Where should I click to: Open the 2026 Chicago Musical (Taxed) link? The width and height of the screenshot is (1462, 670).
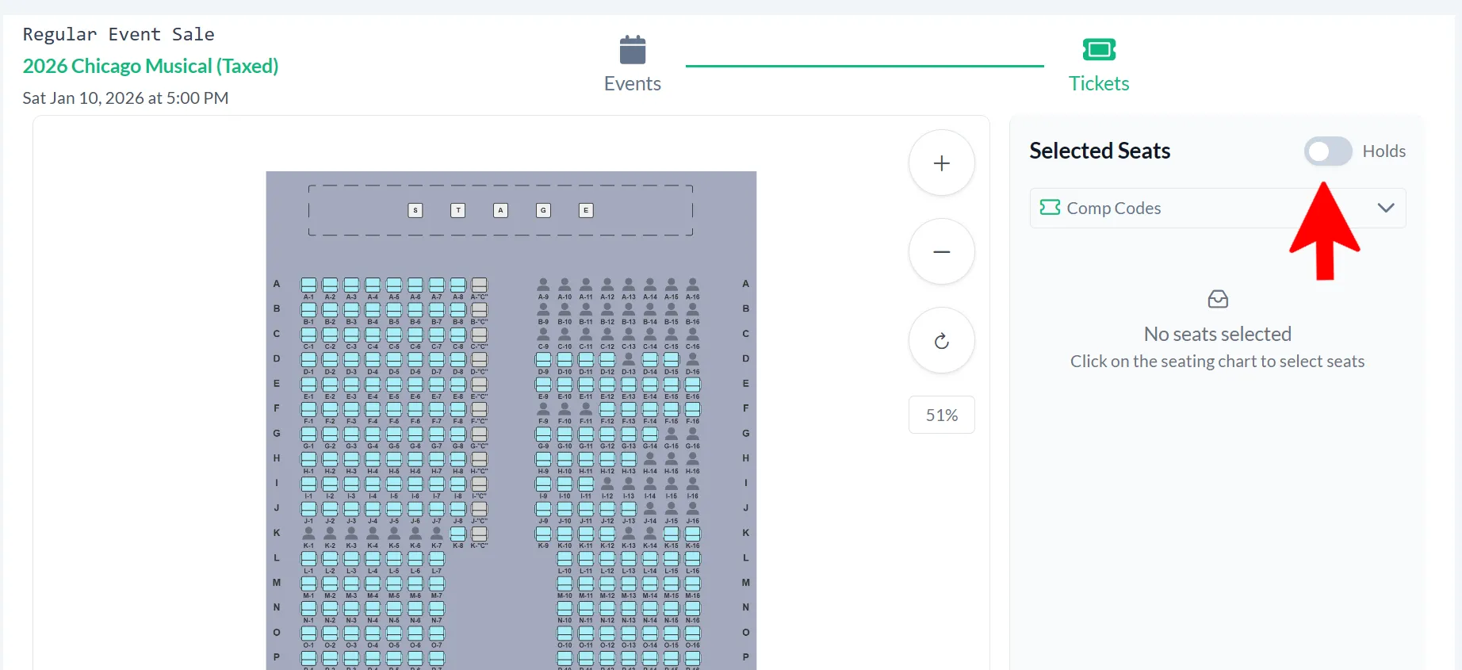(x=151, y=66)
